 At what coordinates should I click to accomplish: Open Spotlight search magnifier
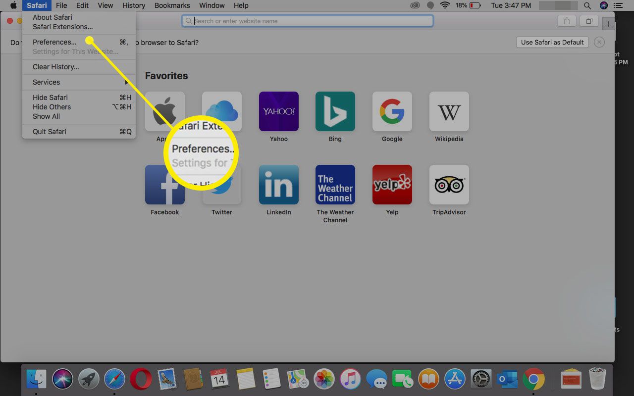coord(587,5)
